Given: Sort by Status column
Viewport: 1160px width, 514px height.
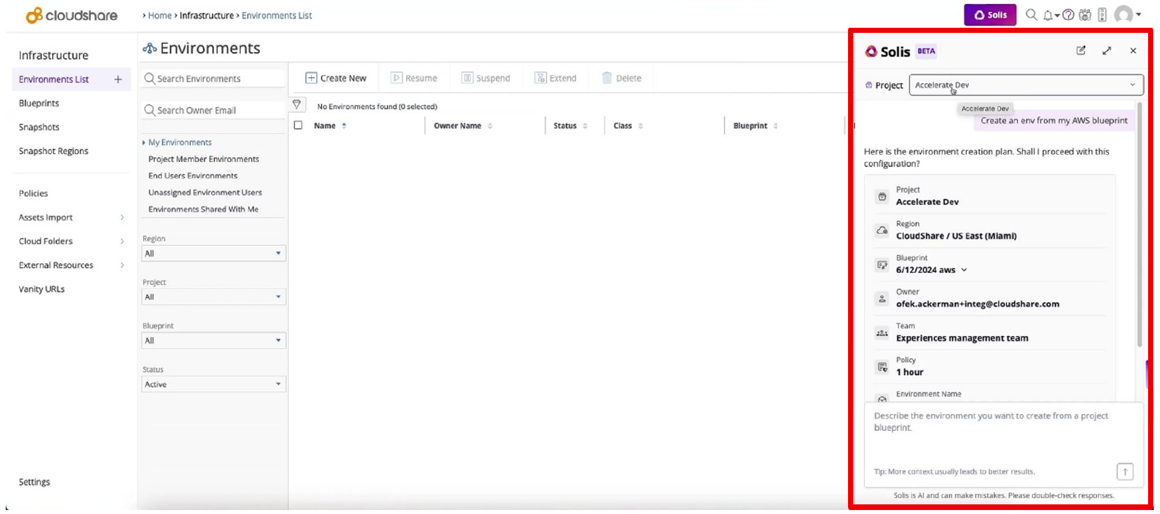Looking at the screenshot, I should [x=570, y=126].
